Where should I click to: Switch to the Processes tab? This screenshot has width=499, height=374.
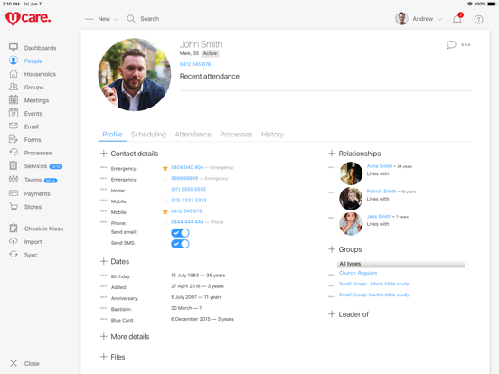(236, 135)
